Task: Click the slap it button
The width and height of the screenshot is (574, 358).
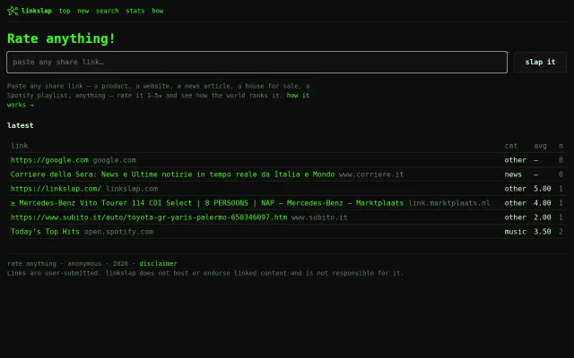Action: point(540,62)
